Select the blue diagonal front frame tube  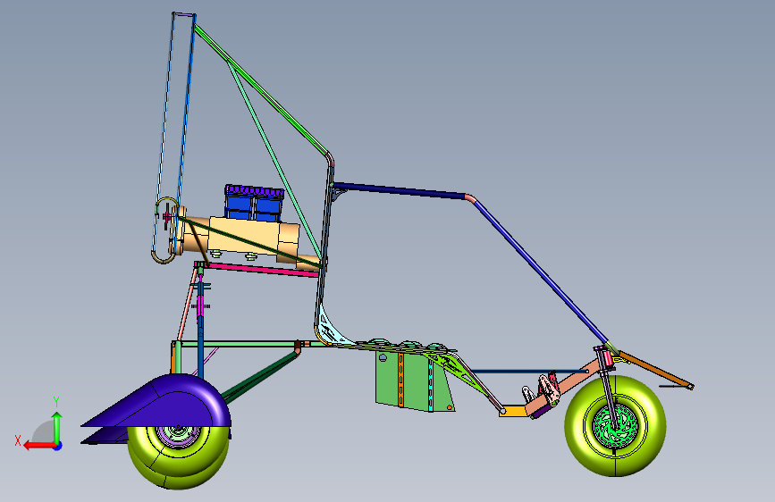541,271
